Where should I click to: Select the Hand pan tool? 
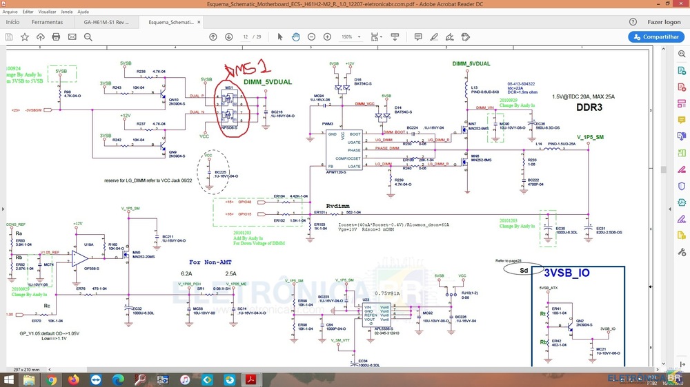click(295, 36)
